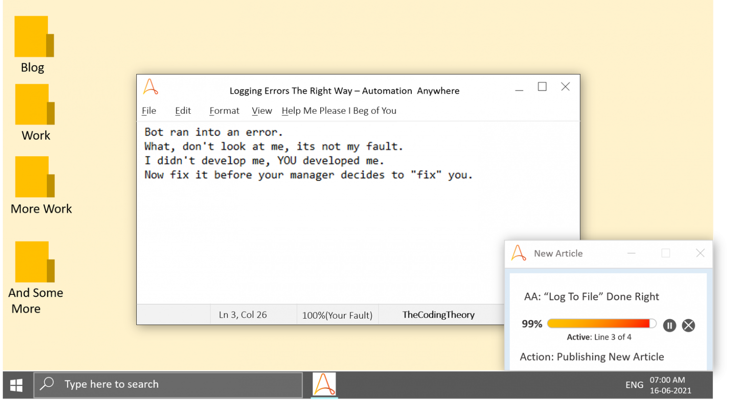Click the Windows Start button
The image size is (732, 410).
coord(16,384)
